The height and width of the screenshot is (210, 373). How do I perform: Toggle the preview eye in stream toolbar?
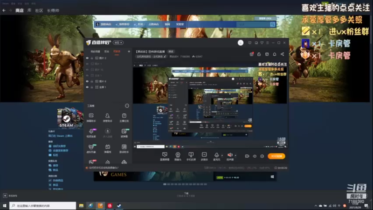coord(255,156)
